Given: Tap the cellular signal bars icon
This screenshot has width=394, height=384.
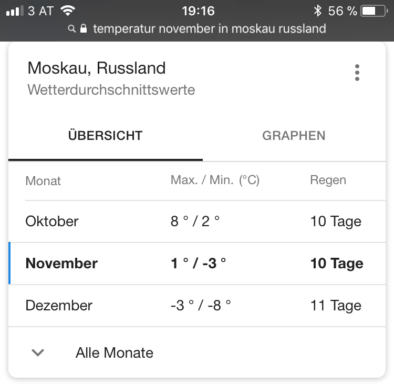Looking at the screenshot, I should [x=15, y=11].
